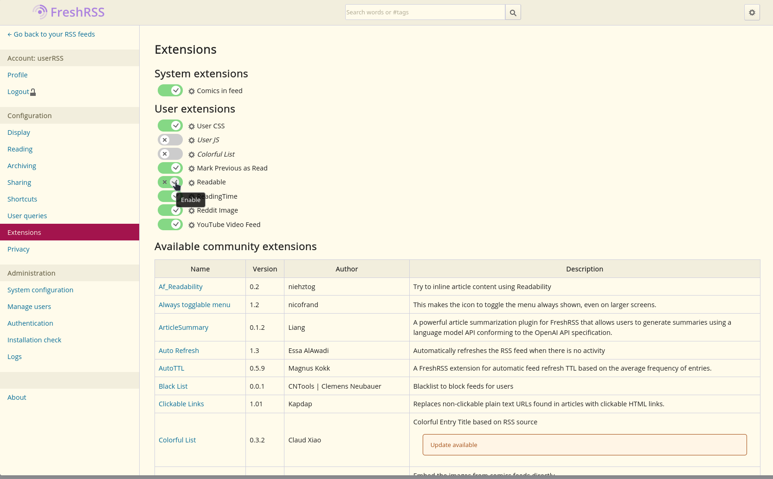Open User CSS settings gear
The width and height of the screenshot is (773, 479).
pos(192,126)
